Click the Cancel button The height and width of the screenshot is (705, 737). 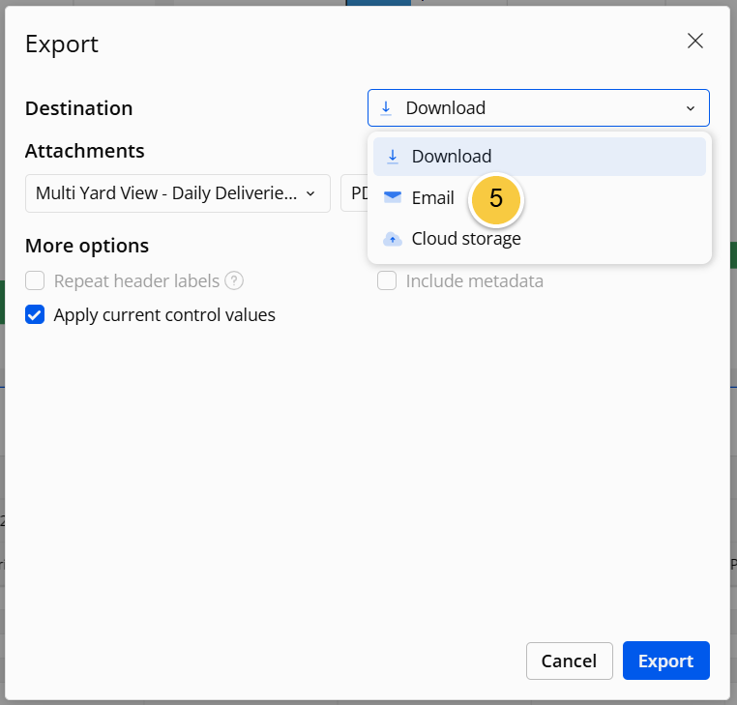pos(570,661)
